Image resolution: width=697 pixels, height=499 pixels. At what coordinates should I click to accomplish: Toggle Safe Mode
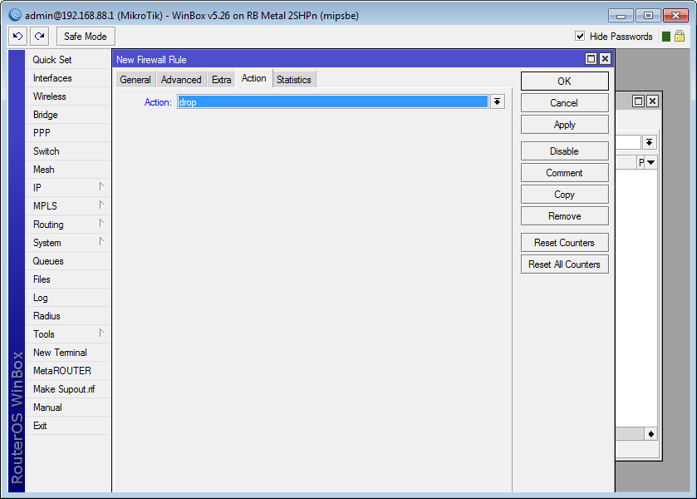(86, 36)
